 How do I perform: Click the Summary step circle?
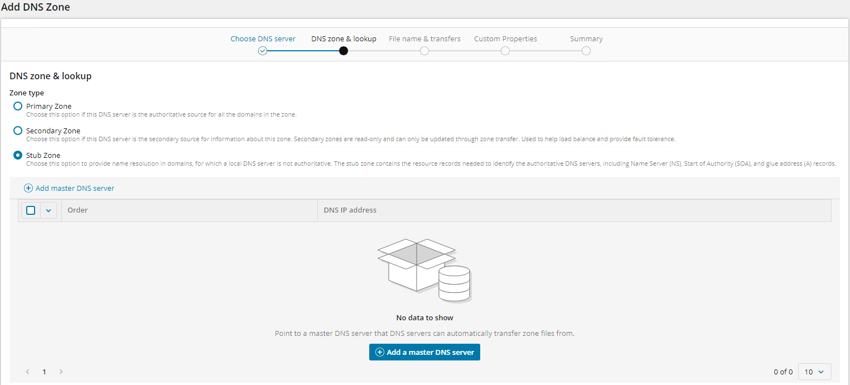coord(586,51)
